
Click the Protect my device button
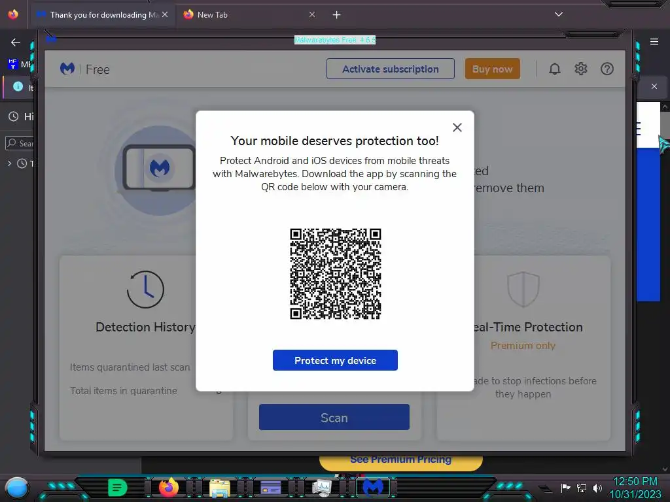coord(335,360)
